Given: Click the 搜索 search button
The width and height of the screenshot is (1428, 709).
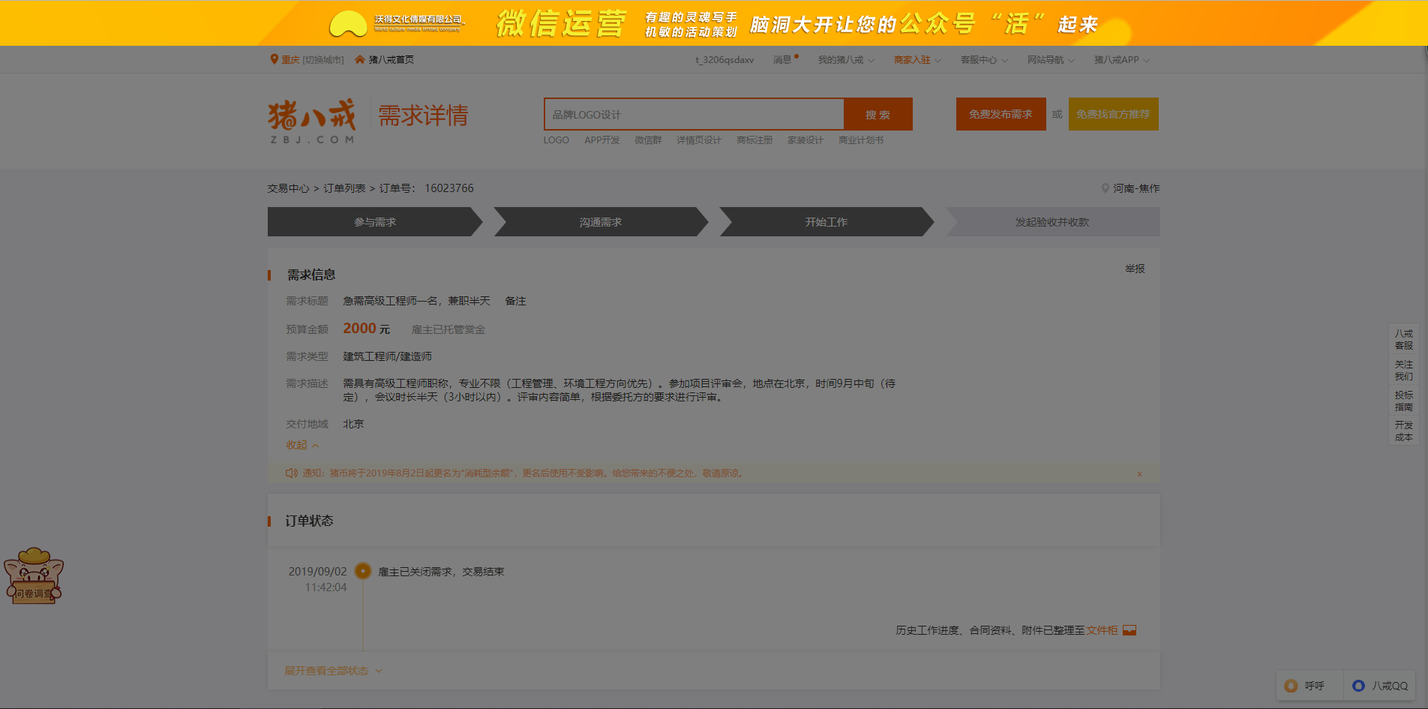Looking at the screenshot, I should [877, 114].
